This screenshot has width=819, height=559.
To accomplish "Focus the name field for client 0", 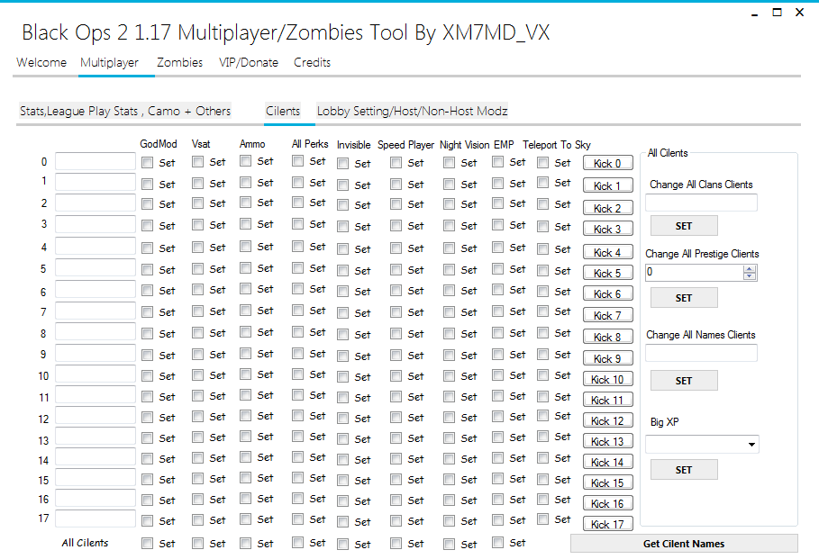I will (x=96, y=161).
